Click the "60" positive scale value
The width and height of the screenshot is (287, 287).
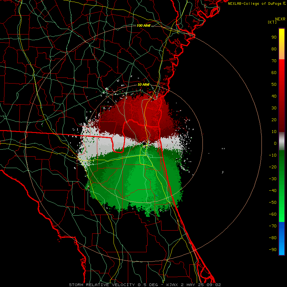coord(274,72)
